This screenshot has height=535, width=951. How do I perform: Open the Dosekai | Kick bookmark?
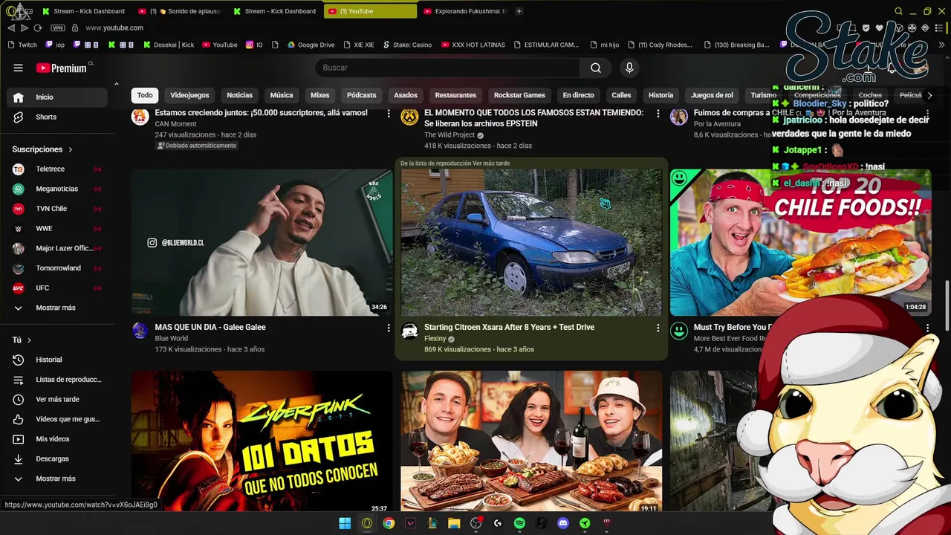[168, 45]
